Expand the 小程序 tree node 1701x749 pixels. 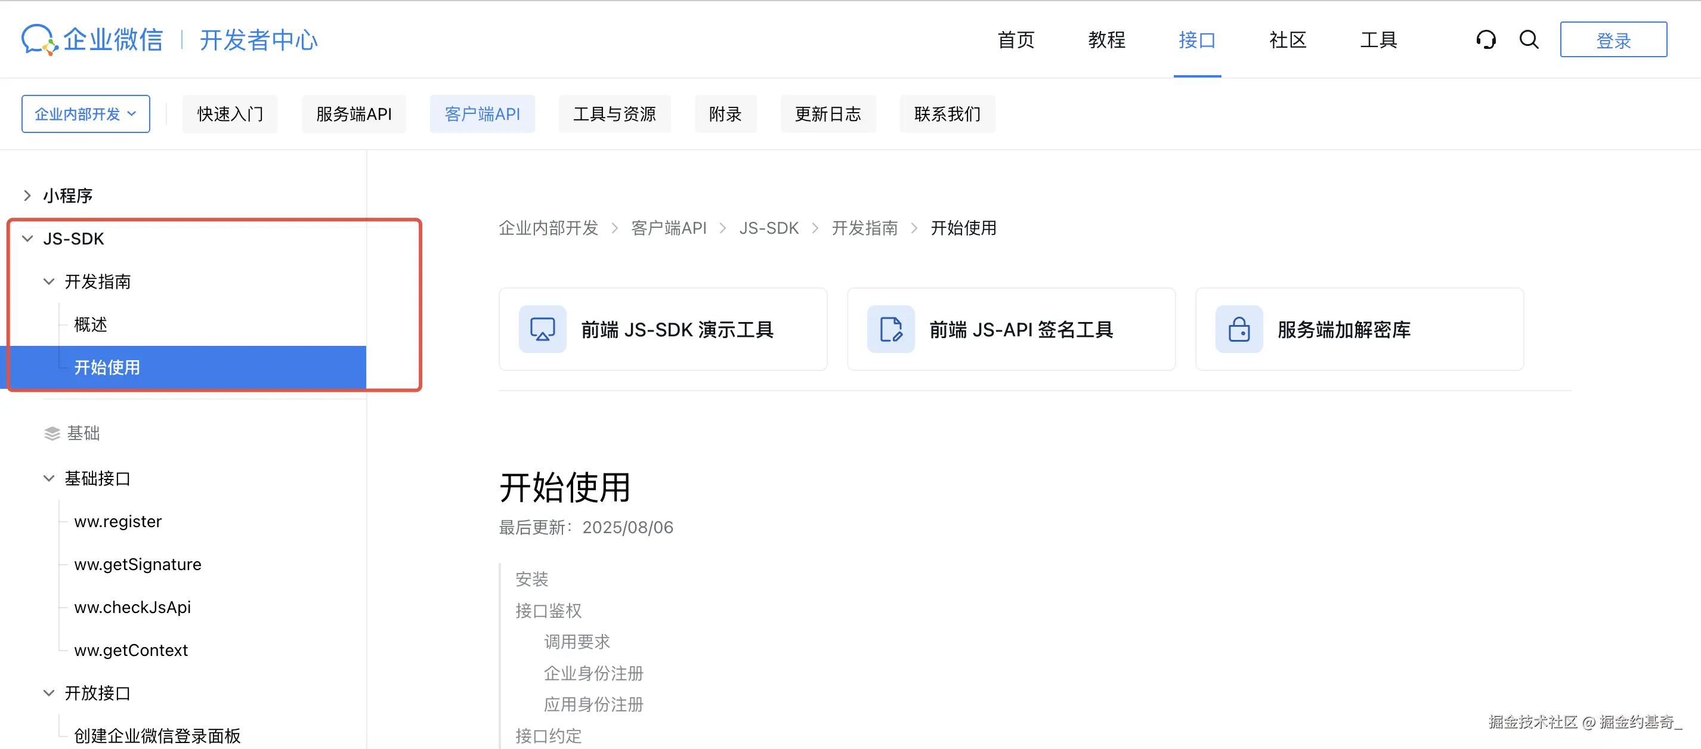27,196
